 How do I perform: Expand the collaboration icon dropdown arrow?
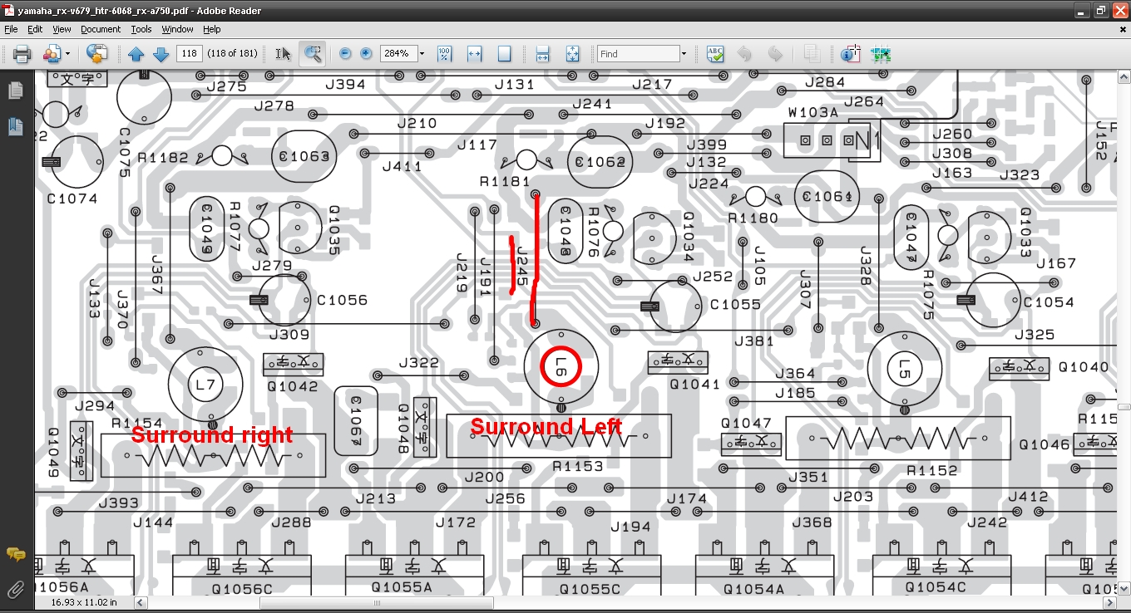(x=67, y=54)
